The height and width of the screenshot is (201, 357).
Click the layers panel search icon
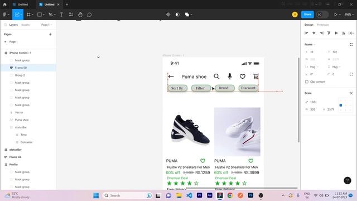[6, 25]
